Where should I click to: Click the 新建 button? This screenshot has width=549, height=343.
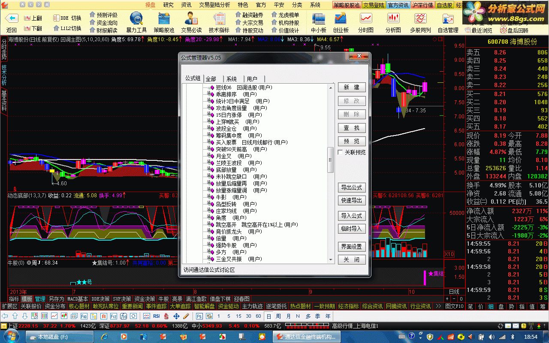[352, 87]
